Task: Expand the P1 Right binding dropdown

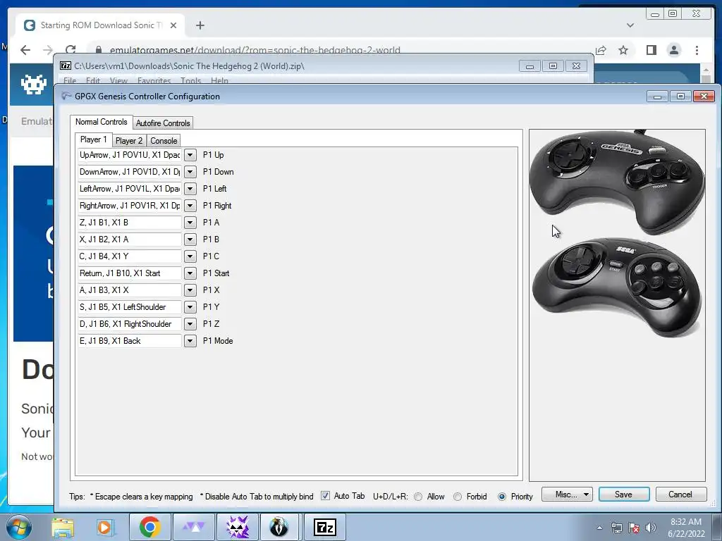Action: (190, 206)
